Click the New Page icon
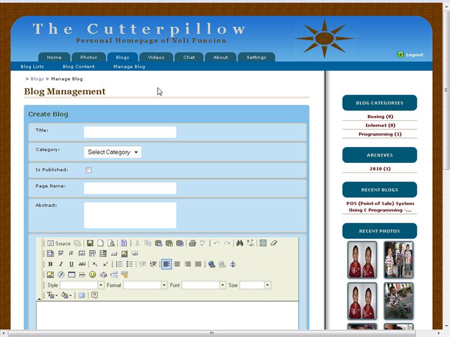Screen dimensions: 450x337 point(101,243)
